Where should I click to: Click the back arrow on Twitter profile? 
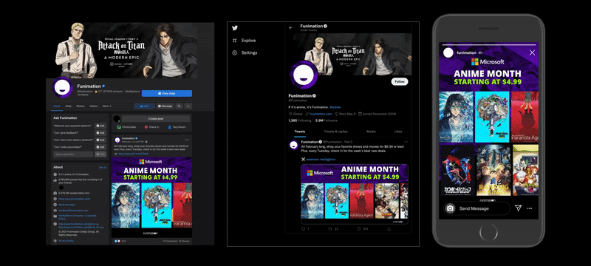[290, 27]
